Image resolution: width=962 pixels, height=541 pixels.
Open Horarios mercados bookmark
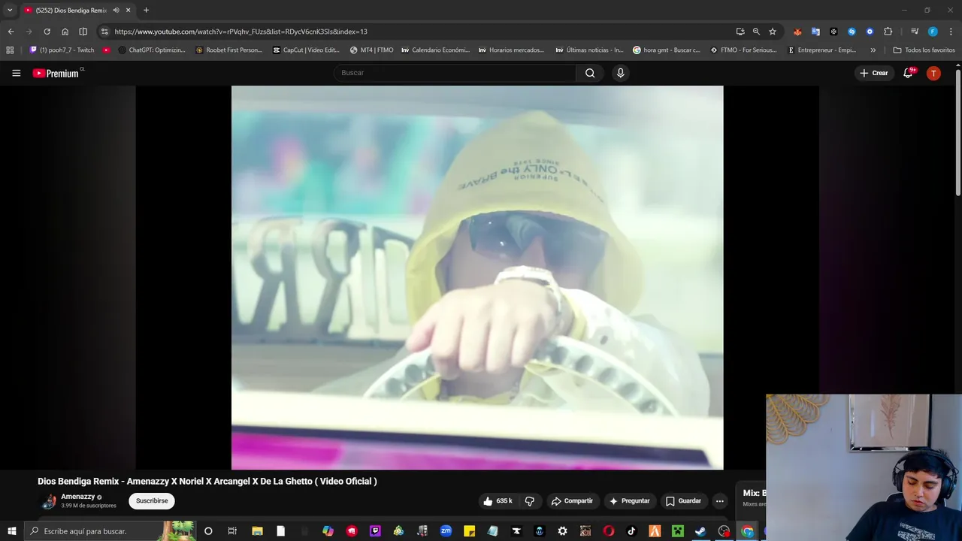[511, 50]
